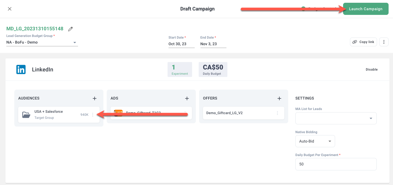This screenshot has height=185, width=393.
Task: Add a new offer with plus icon
Action: 279,98
